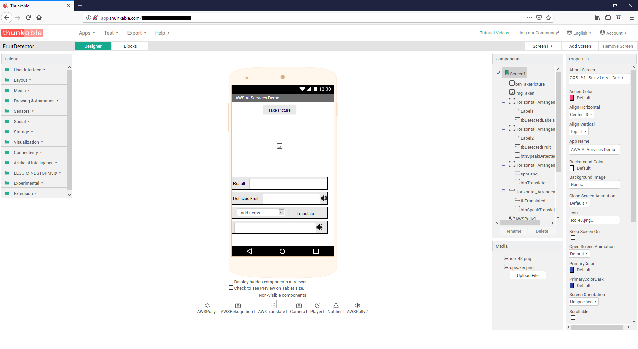This screenshot has height=349, width=638.
Task: Open the Join our Community link
Action: [539, 33]
